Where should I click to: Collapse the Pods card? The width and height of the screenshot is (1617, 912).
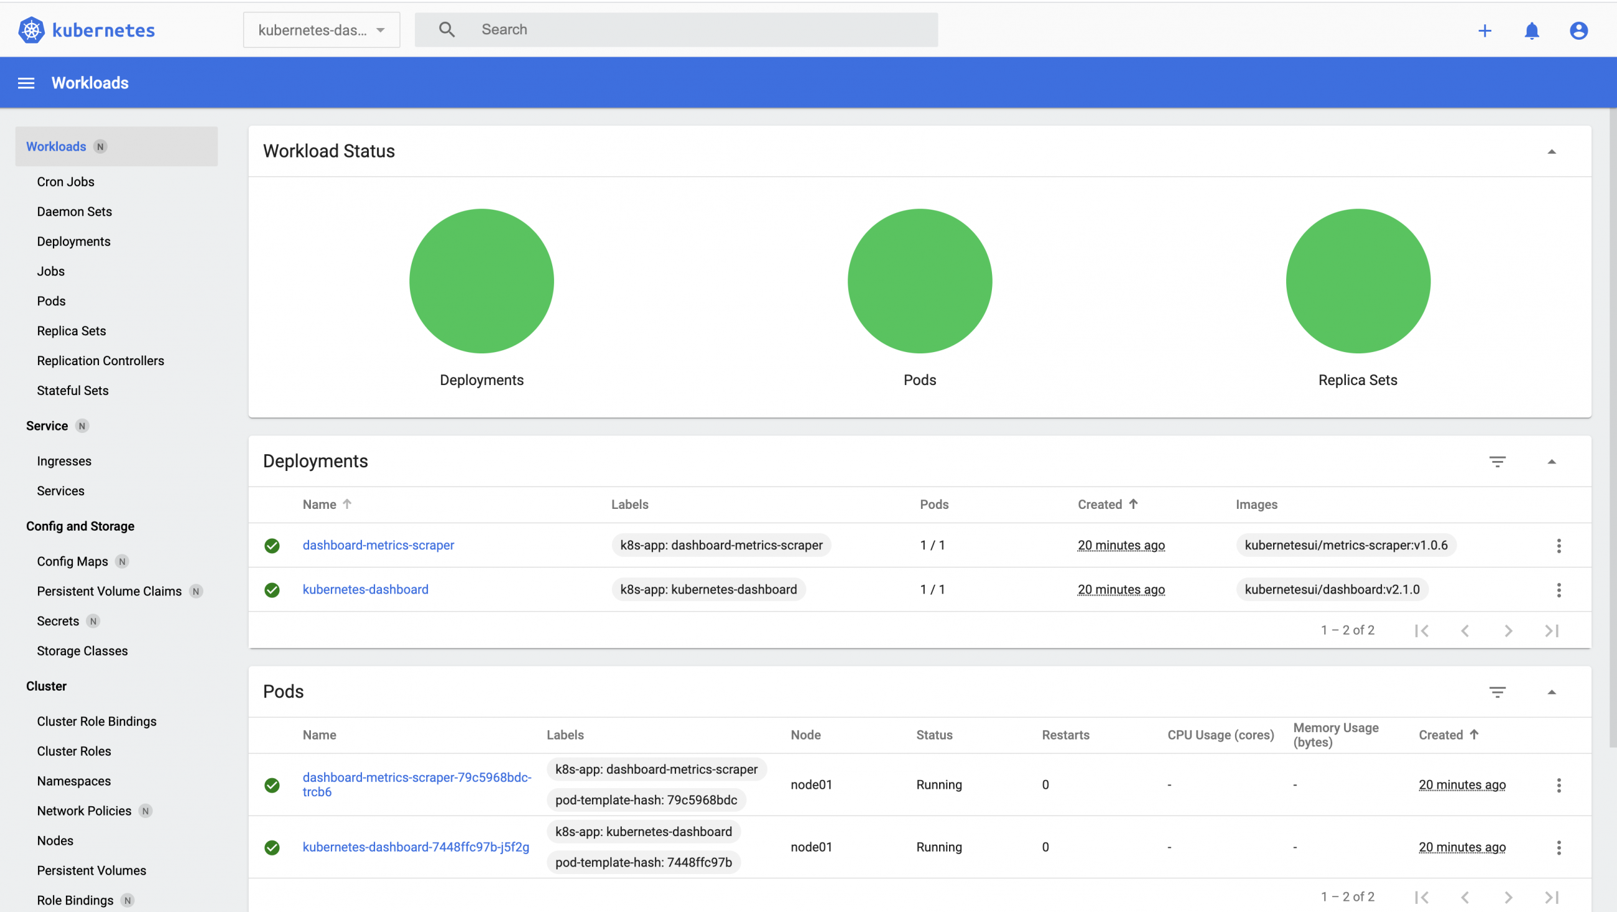coord(1551,692)
